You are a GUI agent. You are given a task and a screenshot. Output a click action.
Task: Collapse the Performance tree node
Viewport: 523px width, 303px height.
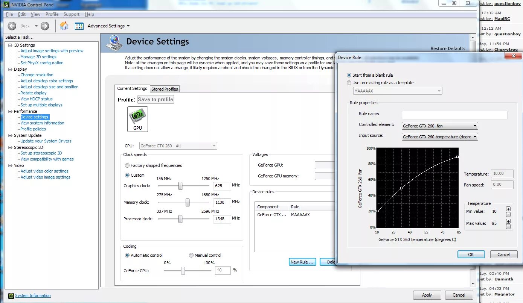coord(10,111)
